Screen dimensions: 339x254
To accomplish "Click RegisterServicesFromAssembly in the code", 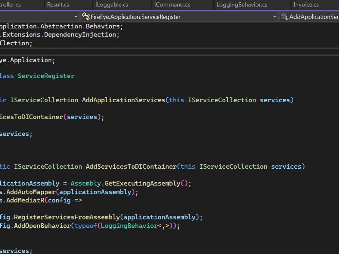I will 67,217.
